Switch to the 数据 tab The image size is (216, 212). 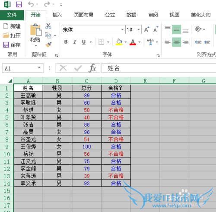click(131, 15)
